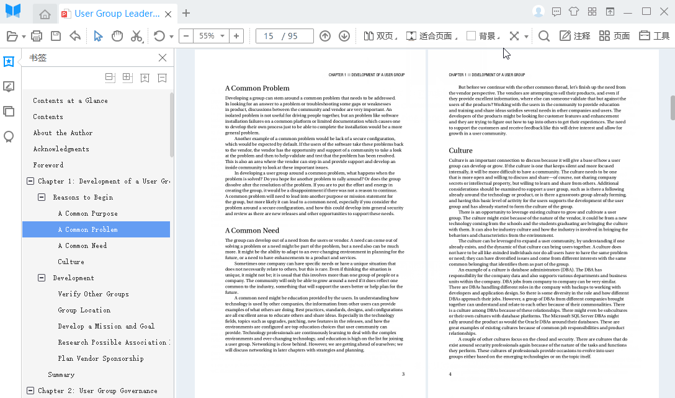Image resolution: width=675 pixels, height=398 pixels.
Task: Click the bookmark flag icon in panel
Action: click(x=163, y=78)
